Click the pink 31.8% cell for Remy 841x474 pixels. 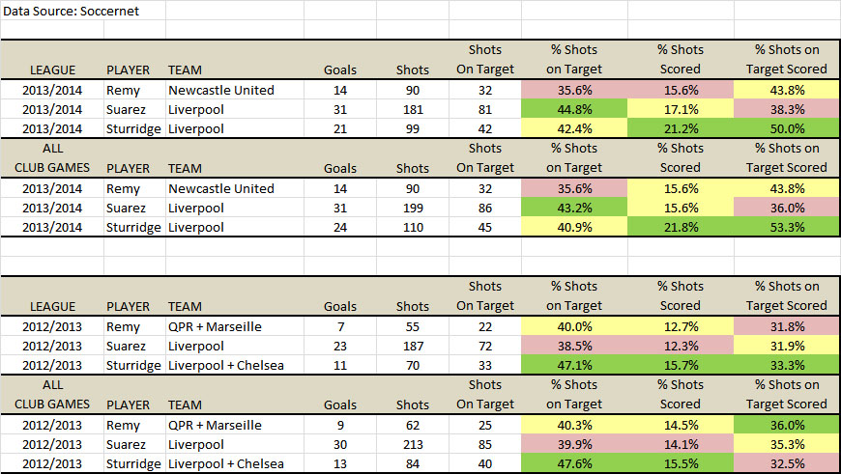point(787,326)
